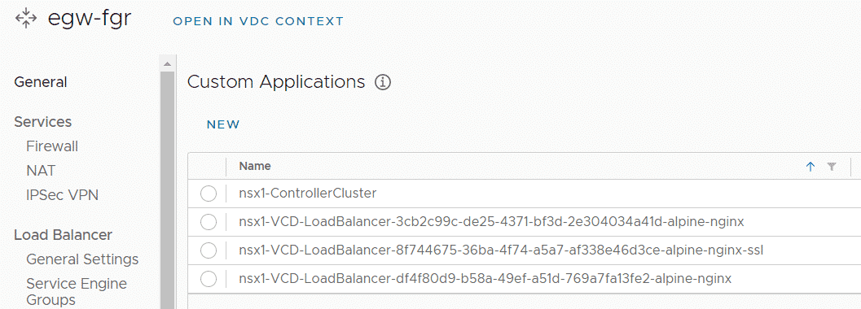Click the sidebar scrollbar up arrow
Image resolution: width=861 pixels, height=309 pixels.
tap(168, 65)
